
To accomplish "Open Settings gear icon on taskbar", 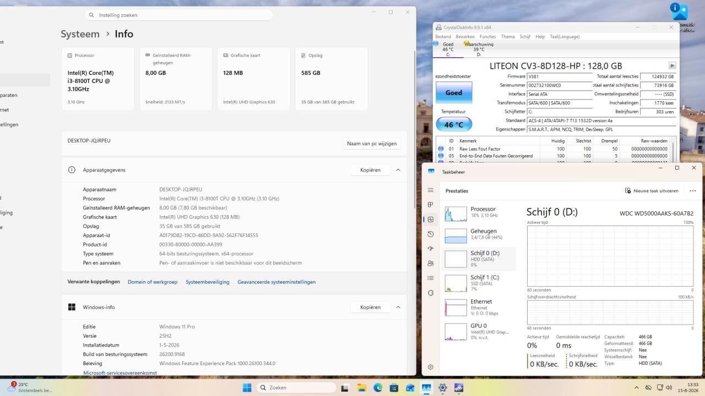I will tap(442, 388).
